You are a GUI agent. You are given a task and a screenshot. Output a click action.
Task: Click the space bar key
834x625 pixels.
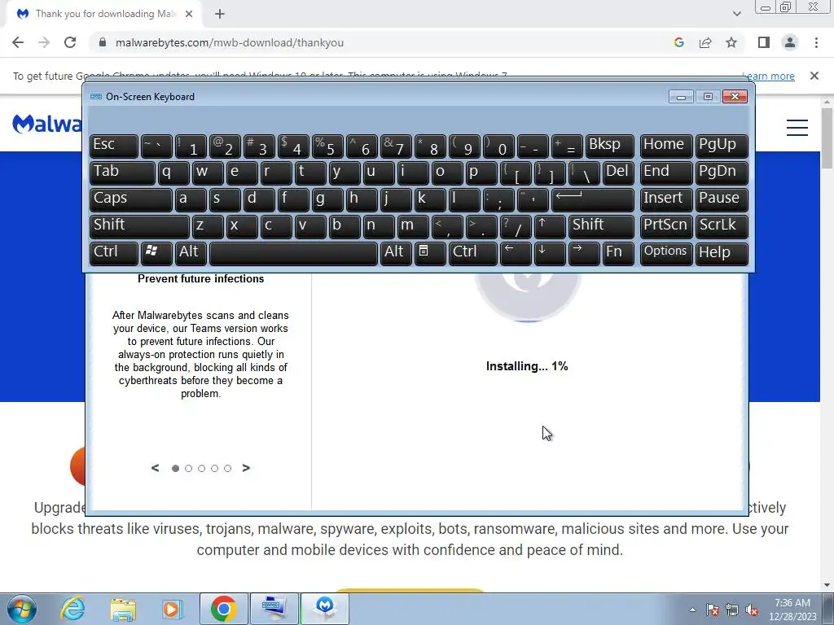point(293,252)
